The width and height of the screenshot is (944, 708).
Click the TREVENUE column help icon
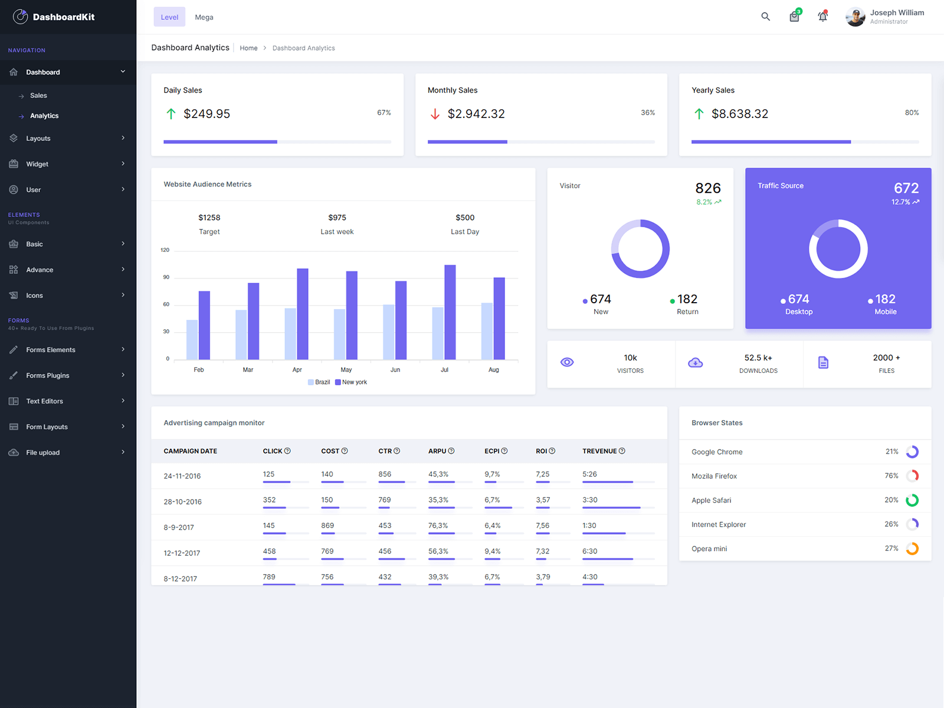[622, 451]
